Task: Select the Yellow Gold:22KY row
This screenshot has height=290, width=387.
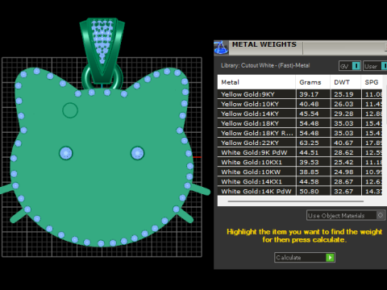Action: (x=300, y=143)
